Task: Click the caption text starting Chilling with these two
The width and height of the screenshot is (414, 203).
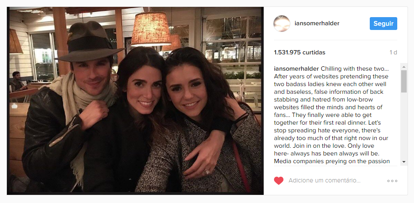Action: click(x=331, y=115)
